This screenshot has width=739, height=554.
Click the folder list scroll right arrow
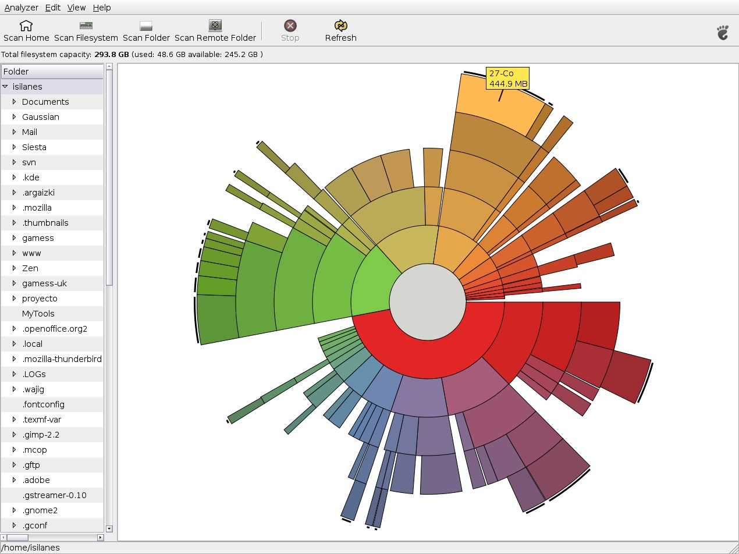[x=100, y=537]
